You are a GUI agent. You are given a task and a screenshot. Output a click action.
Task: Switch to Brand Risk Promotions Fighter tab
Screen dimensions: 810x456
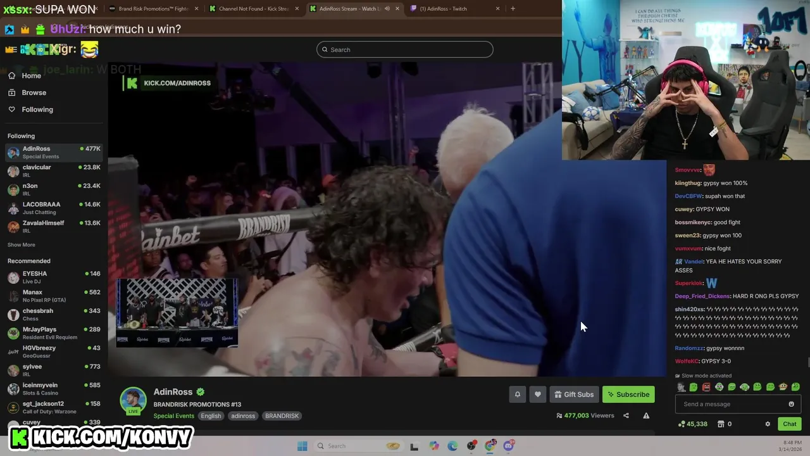point(152,9)
